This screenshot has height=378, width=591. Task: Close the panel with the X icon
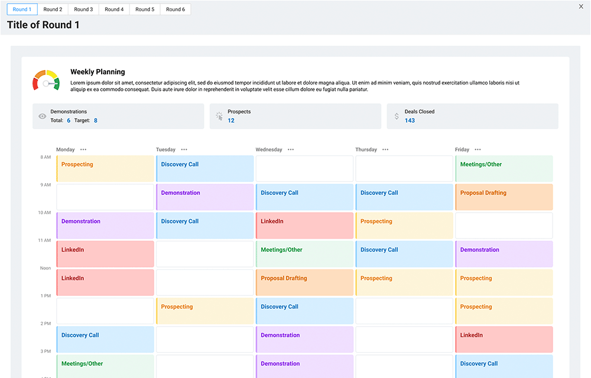coord(580,6)
